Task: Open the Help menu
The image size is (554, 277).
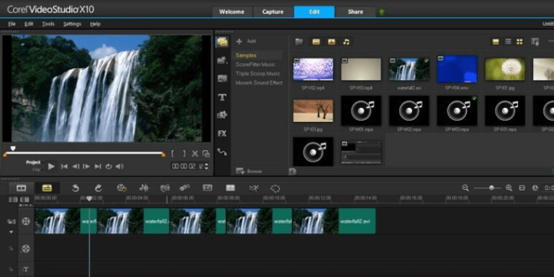Action: (x=95, y=24)
